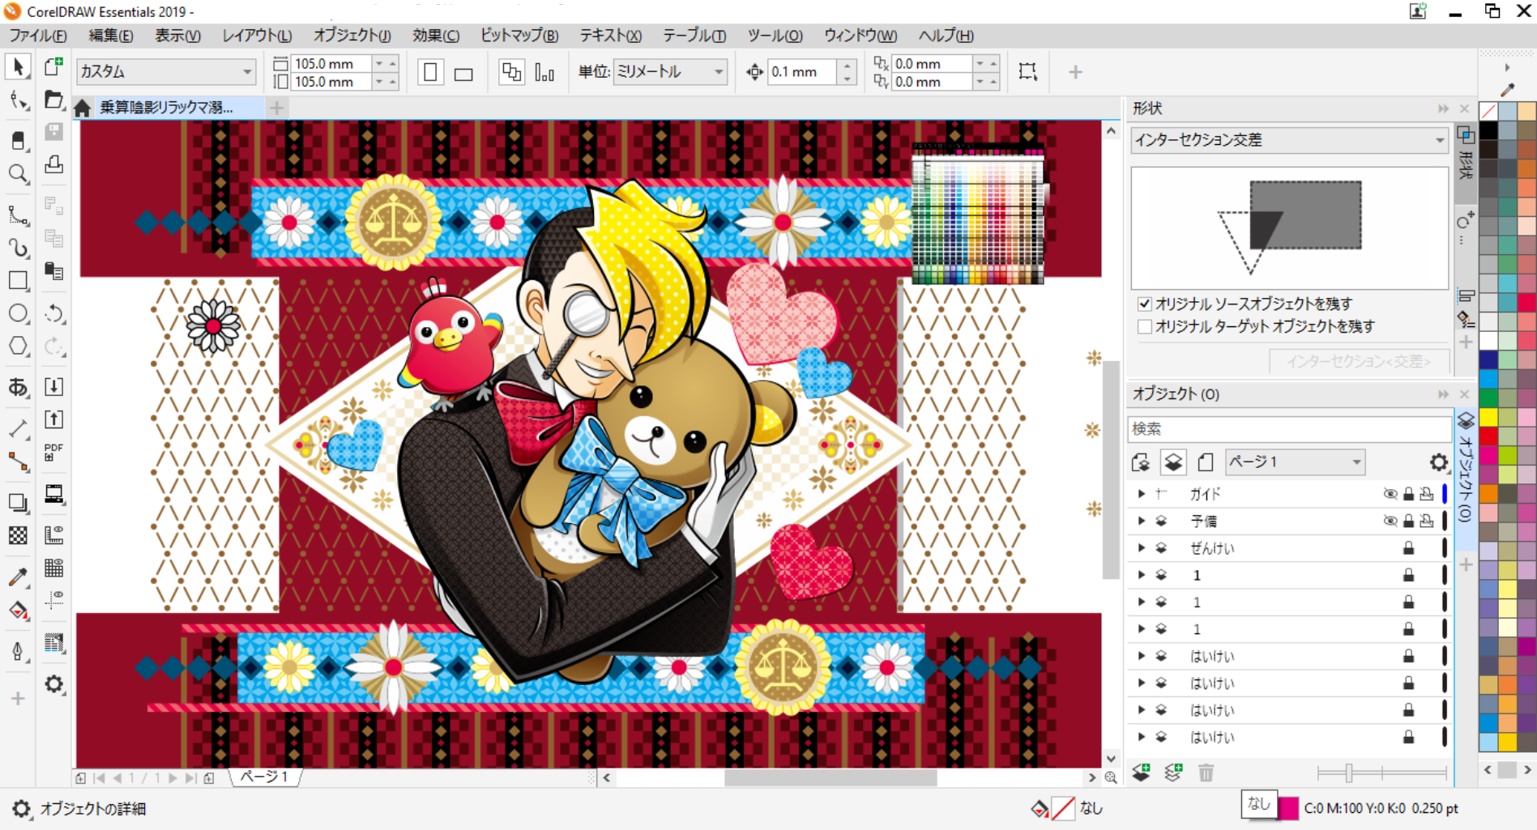Select the Rectangle tool
The width and height of the screenshot is (1537, 830).
tap(18, 281)
